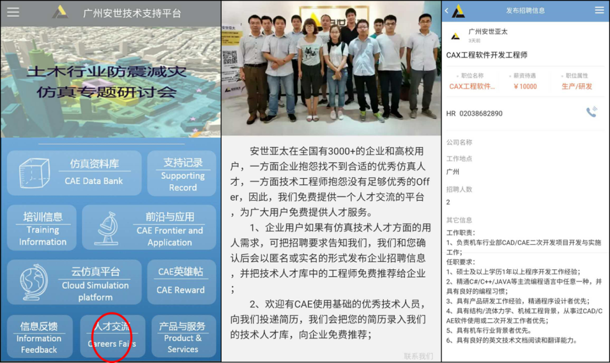
Task: Open 支持记录 Supporting Record tile
Action: point(182,174)
